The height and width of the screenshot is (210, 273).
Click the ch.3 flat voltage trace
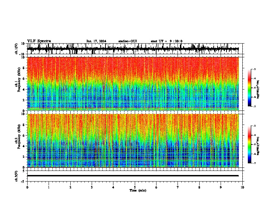tap(133, 176)
